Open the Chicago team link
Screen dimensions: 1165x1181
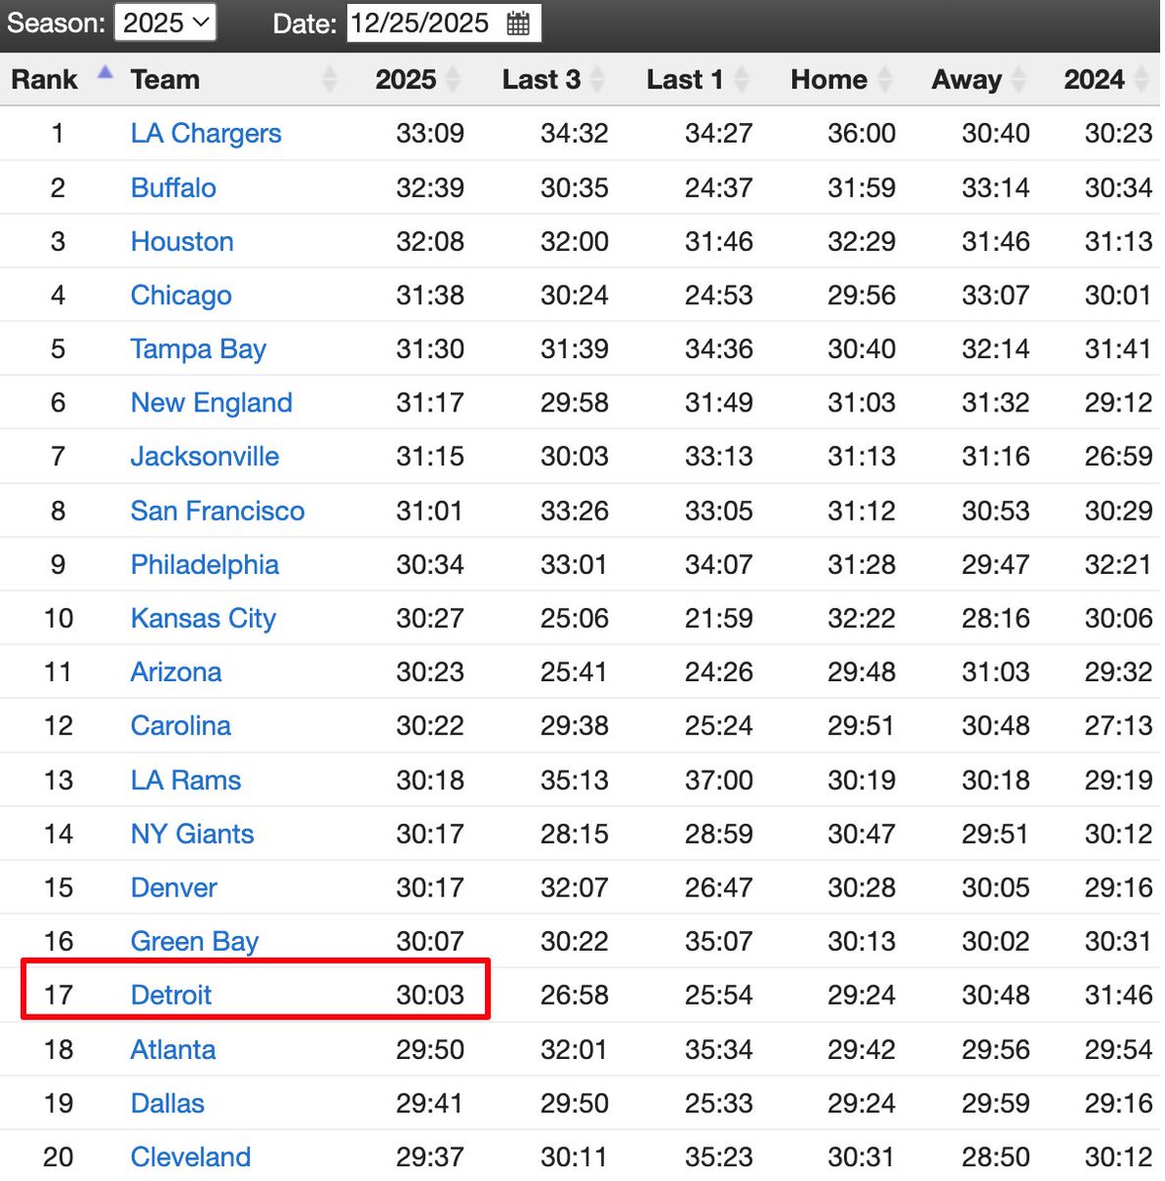click(181, 295)
